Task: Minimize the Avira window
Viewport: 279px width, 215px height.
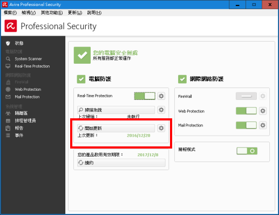Action: tap(237, 5)
